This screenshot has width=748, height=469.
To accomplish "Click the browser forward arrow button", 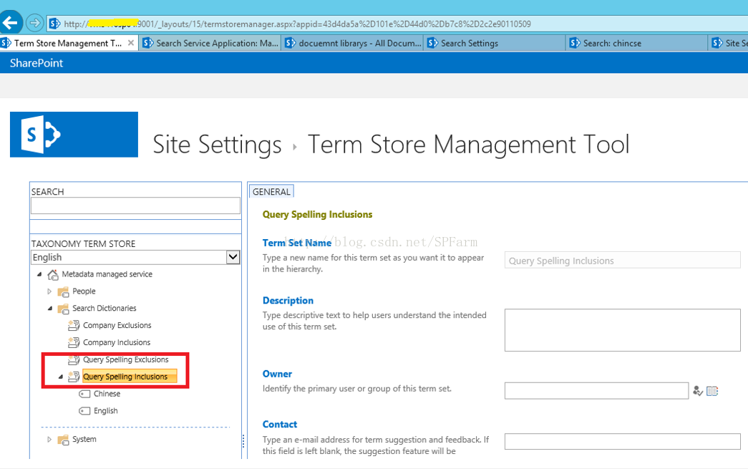I will pyautogui.click(x=35, y=22).
